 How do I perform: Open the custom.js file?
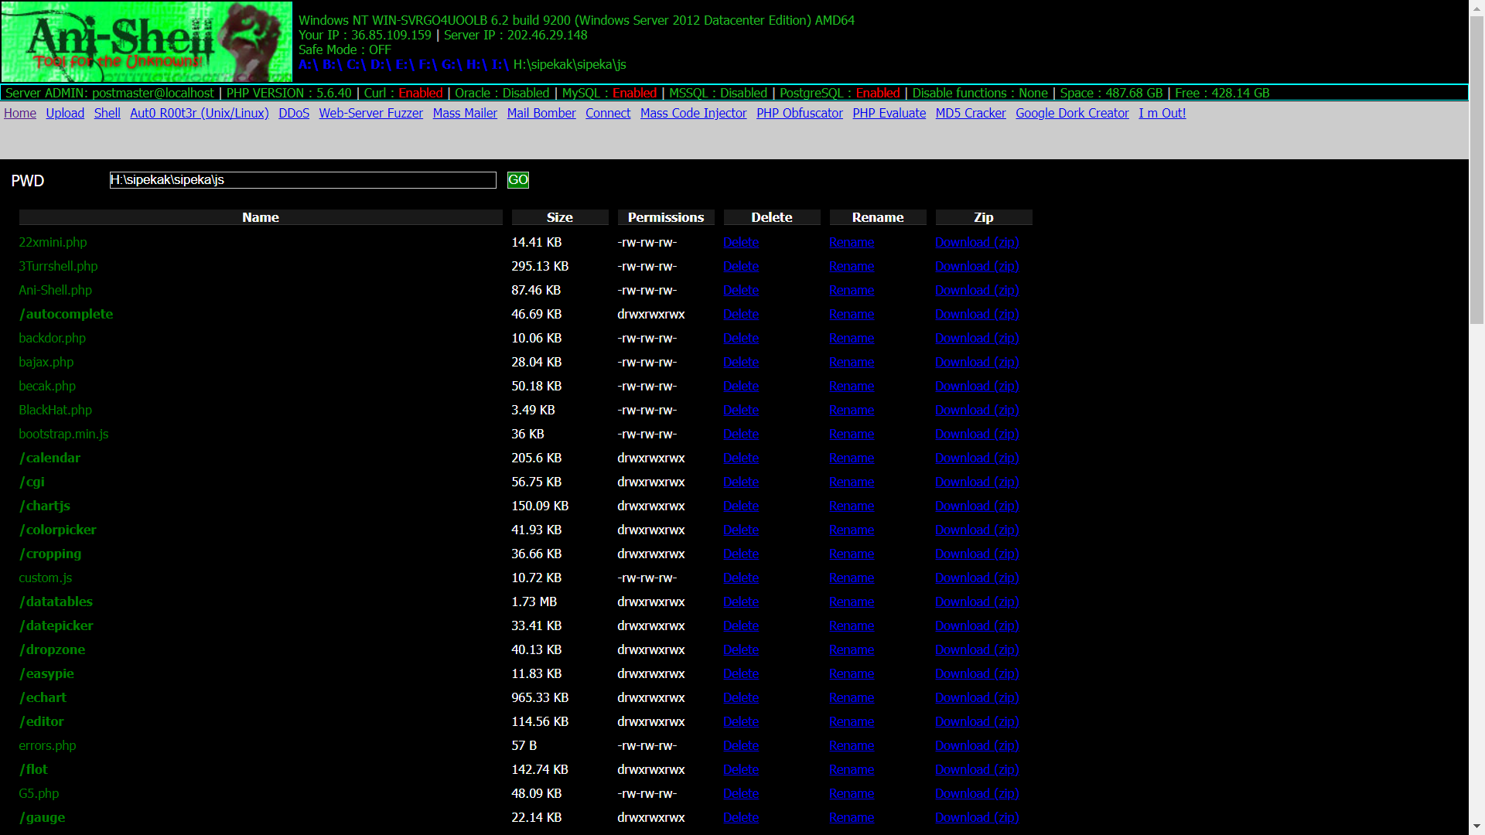(x=46, y=578)
